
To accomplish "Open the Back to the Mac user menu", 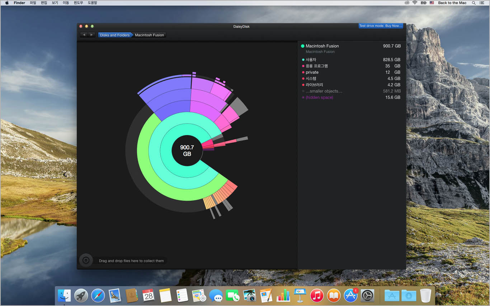I will pyautogui.click(x=452, y=3).
